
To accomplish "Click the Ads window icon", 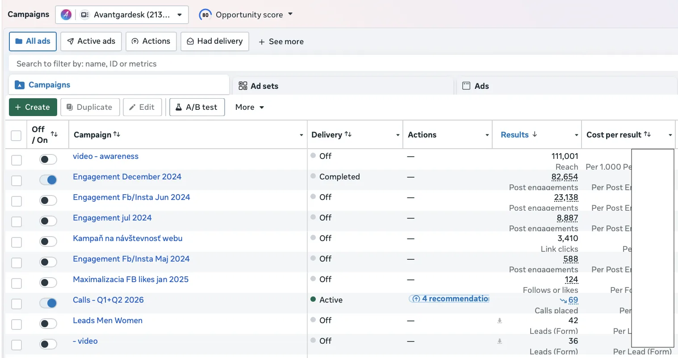I will pyautogui.click(x=466, y=86).
